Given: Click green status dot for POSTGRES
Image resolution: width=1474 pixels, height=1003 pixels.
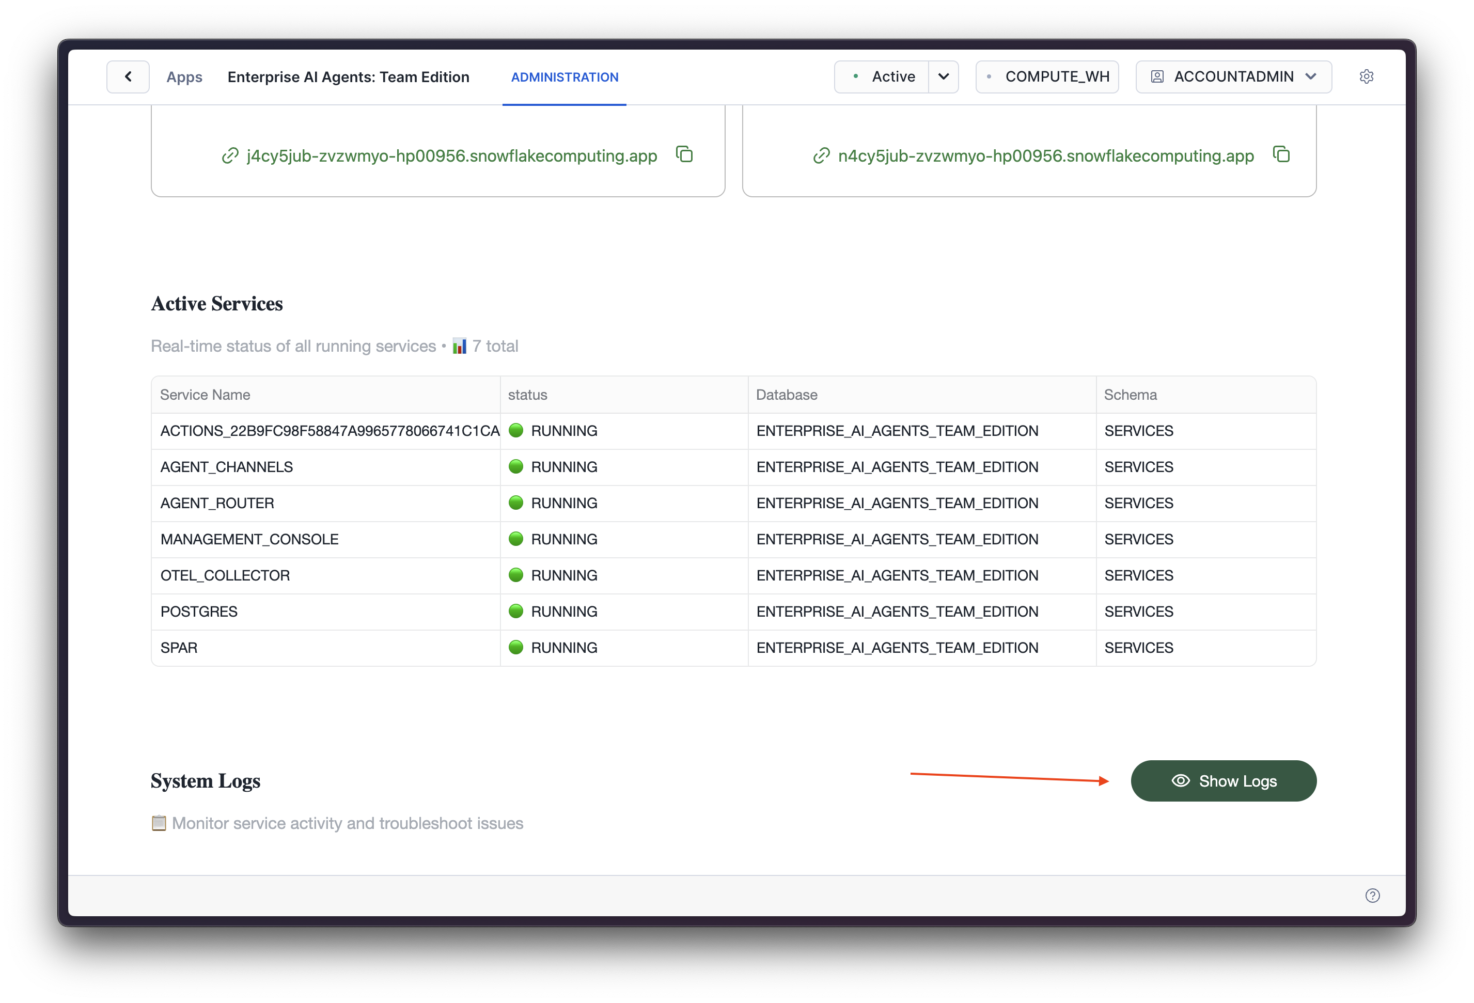Looking at the screenshot, I should pyautogui.click(x=516, y=612).
